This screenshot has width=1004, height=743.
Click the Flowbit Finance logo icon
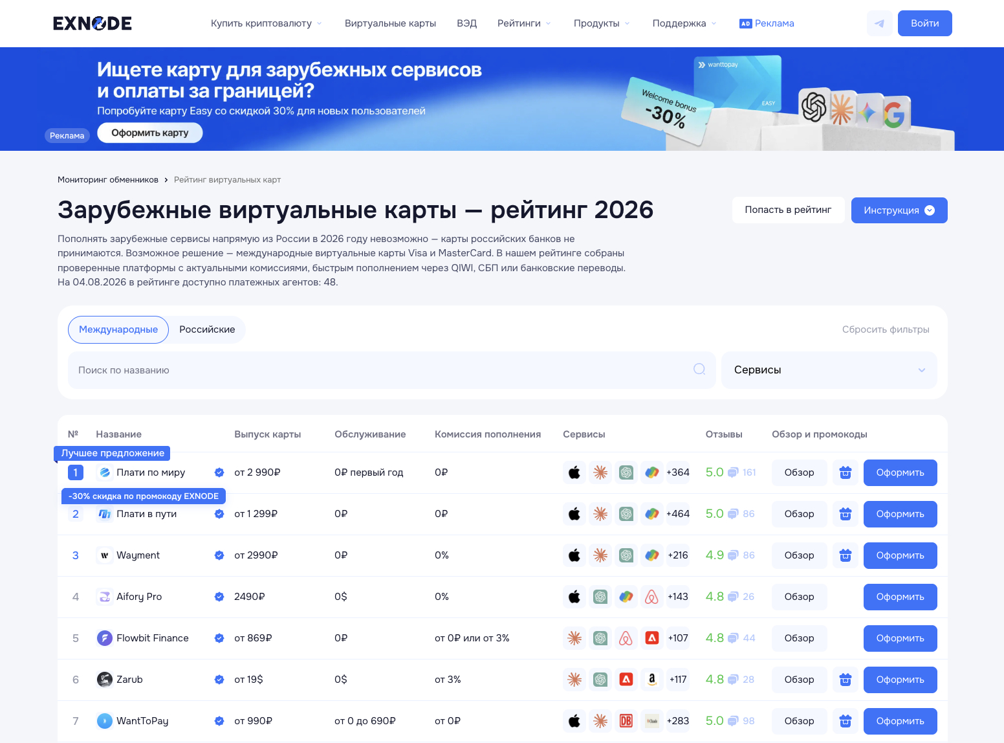pyautogui.click(x=104, y=638)
